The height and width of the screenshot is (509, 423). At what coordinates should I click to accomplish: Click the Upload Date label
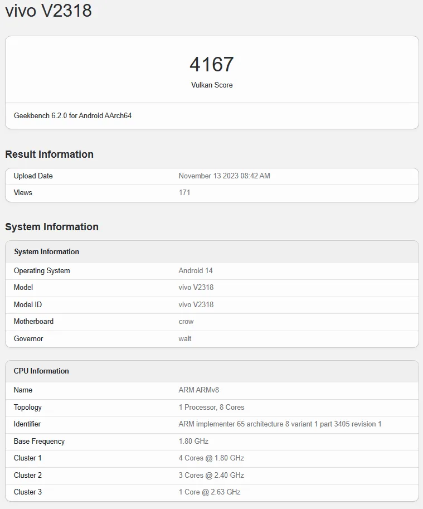pos(33,176)
